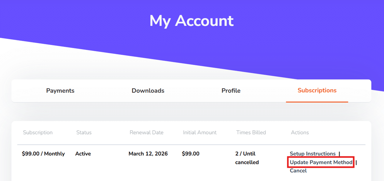Select the Subscriptions tab

[x=317, y=90]
